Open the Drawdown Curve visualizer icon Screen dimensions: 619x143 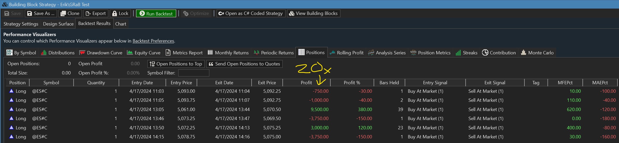pos(82,53)
